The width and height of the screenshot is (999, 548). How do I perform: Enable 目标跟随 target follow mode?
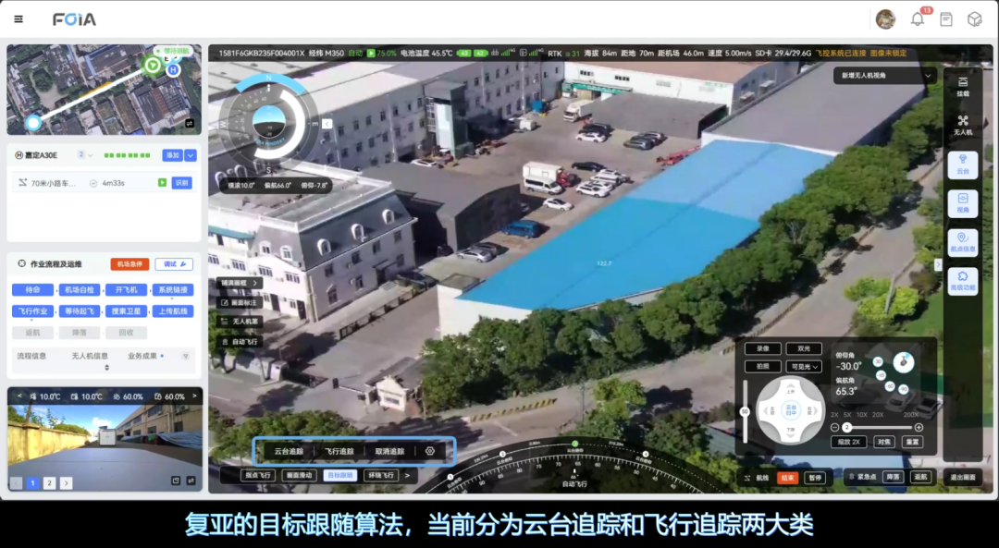click(339, 475)
